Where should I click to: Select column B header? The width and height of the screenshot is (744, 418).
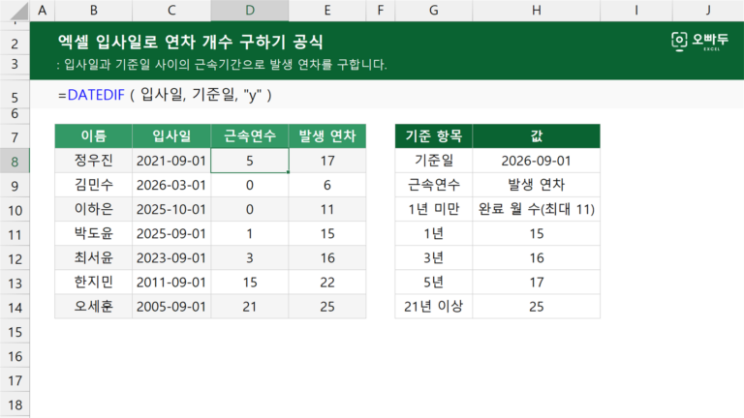click(x=93, y=11)
